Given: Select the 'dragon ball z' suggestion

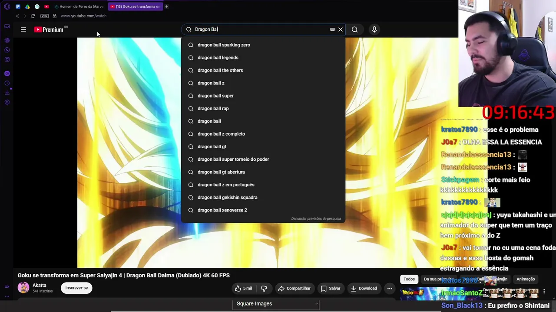Looking at the screenshot, I should click(263, 83).
